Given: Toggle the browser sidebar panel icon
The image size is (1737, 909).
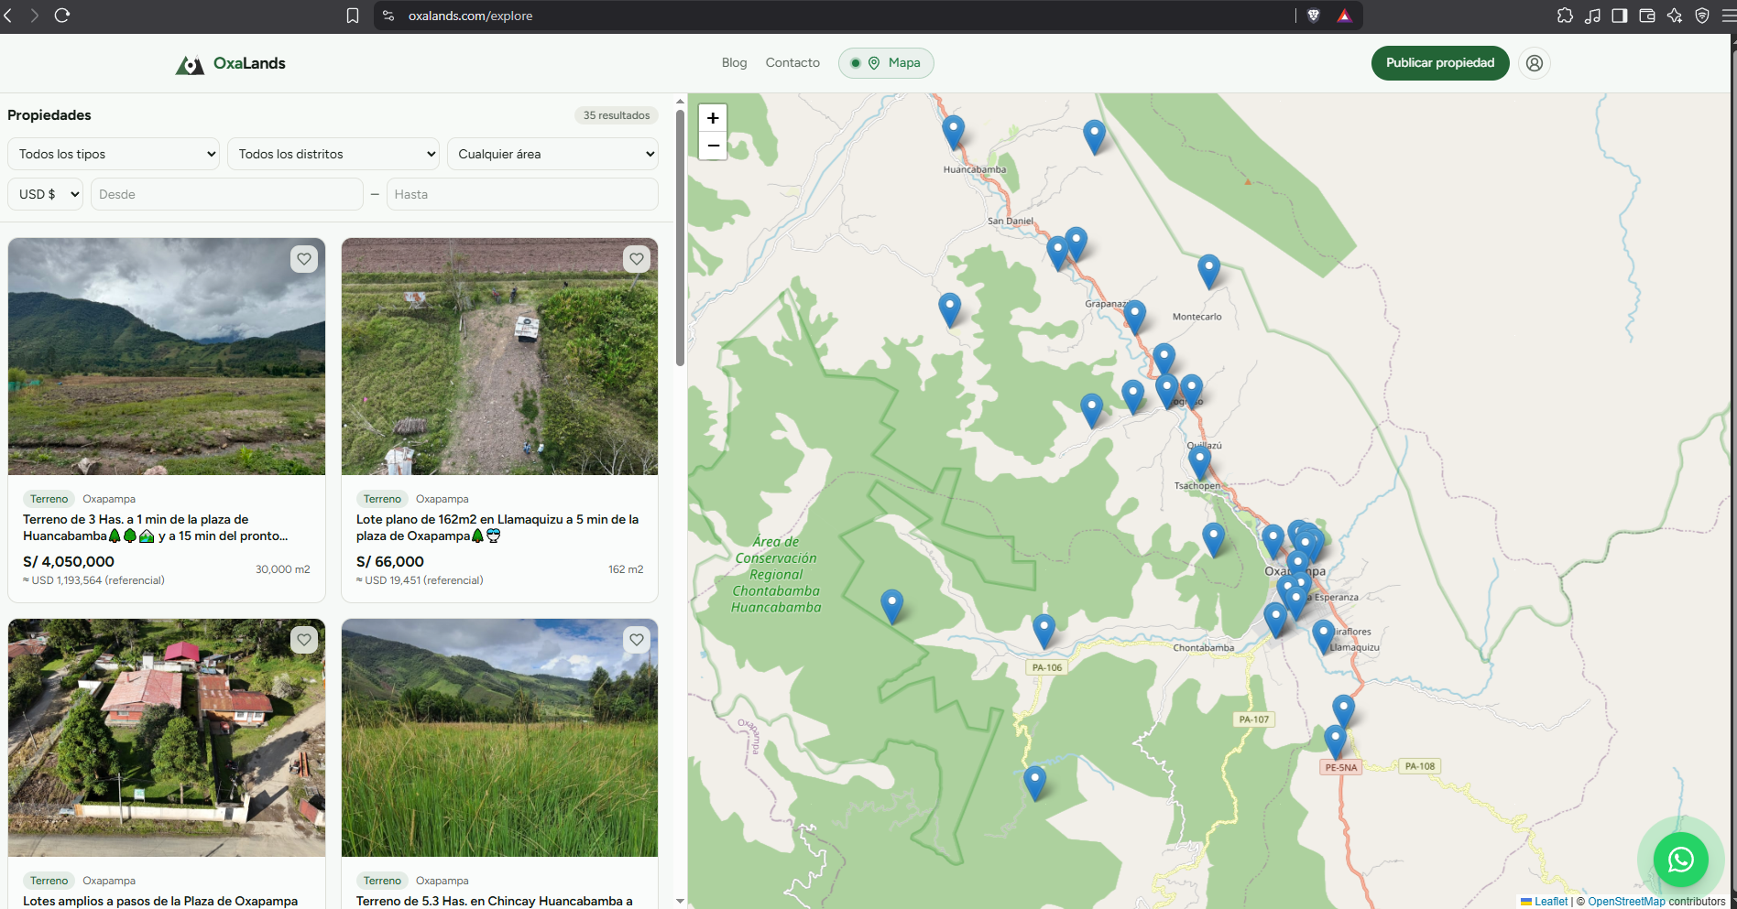Looking at the screenshot, I should click(1620, 16).
